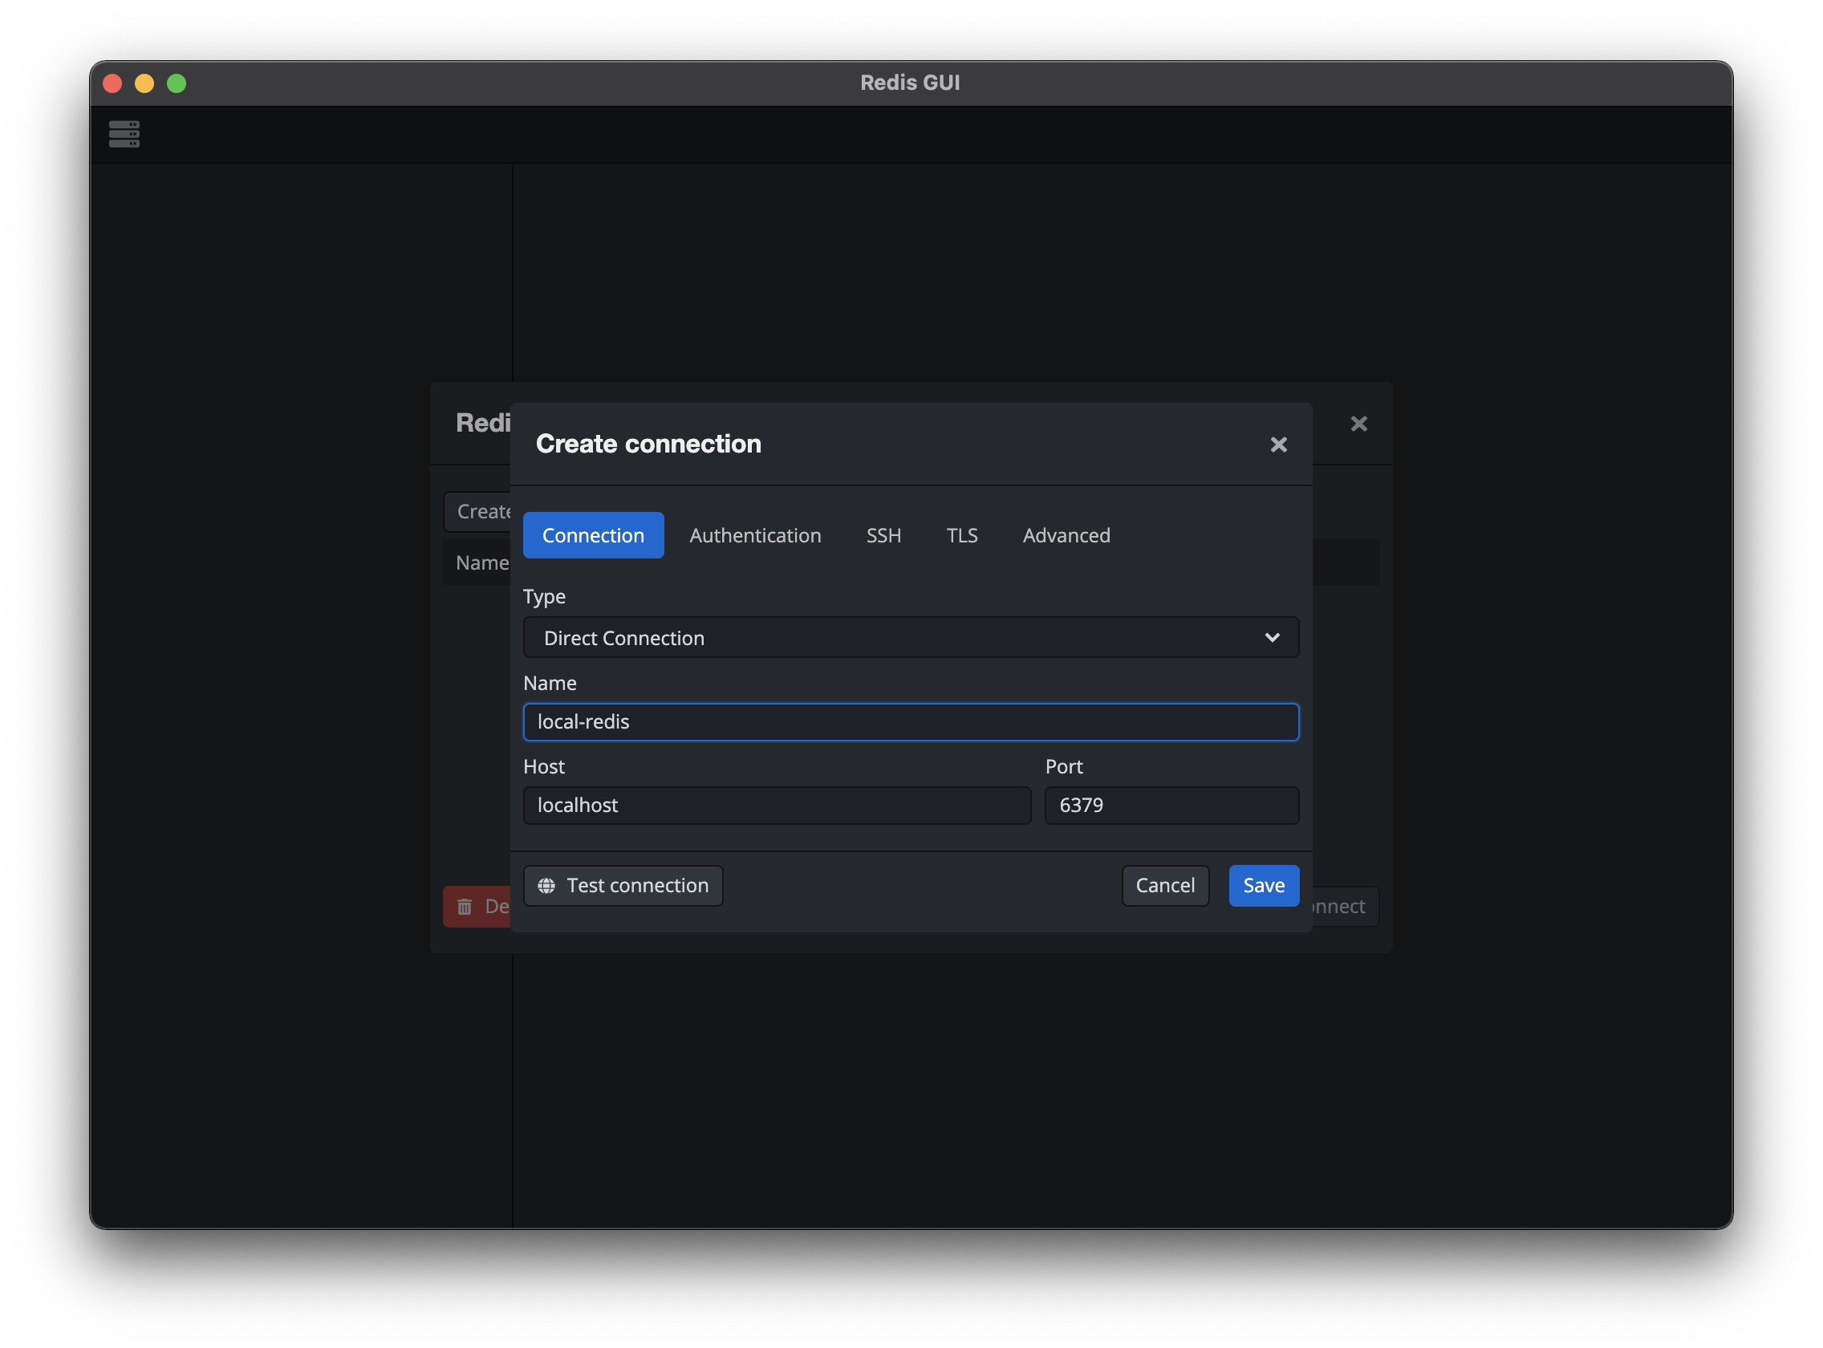
Task: Cancel the connection creation
Action: coord(1164,885)
